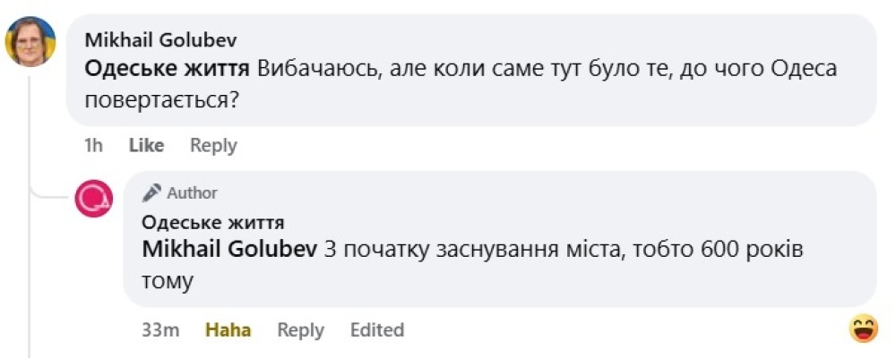
Task: Click the Mikhail Golubev mention in the reply
Action: pos(229,251)
